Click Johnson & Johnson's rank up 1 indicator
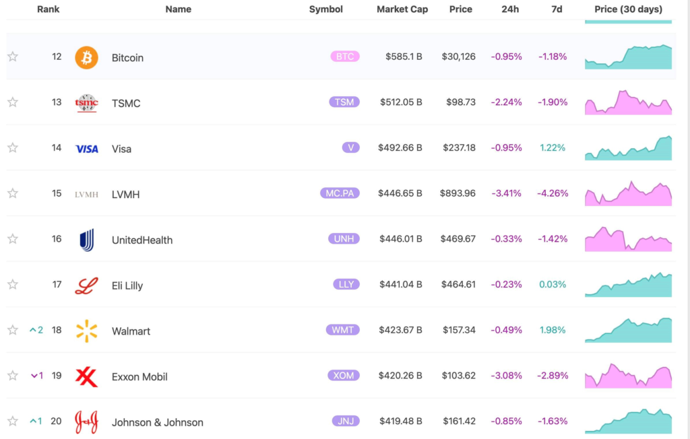This screenshot has height=439, width=690. point(36,421)
